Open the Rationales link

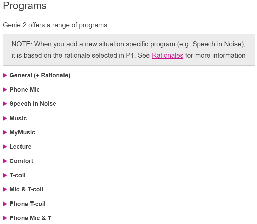point(168,55)
